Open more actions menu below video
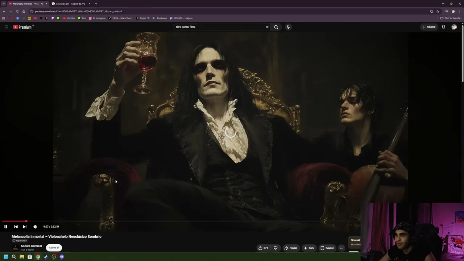This screenshot has width=464, height=261. click(341, 248)
